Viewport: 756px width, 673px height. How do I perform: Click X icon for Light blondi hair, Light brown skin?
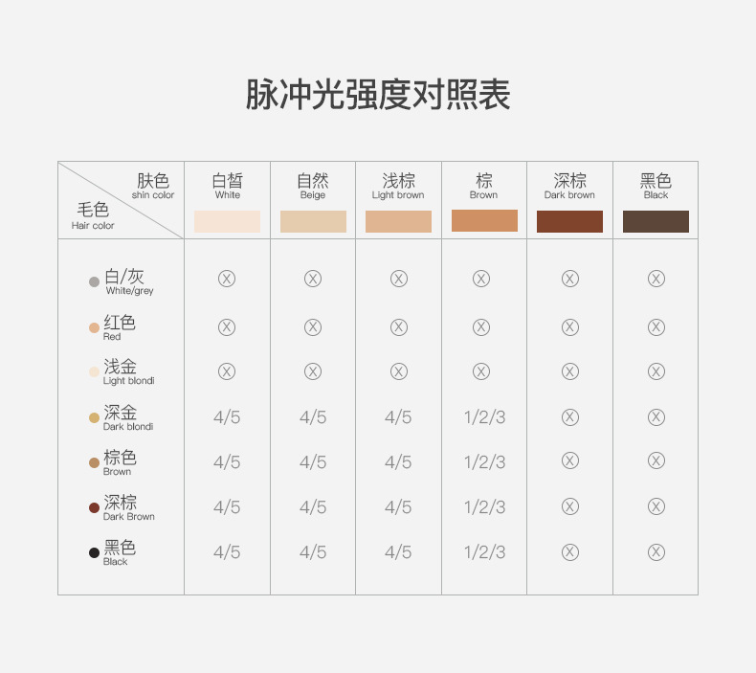coord(399,371)
